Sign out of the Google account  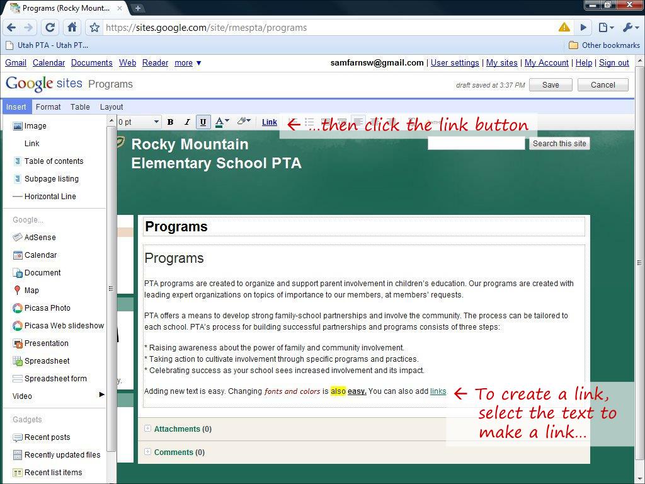click(614, 63)
